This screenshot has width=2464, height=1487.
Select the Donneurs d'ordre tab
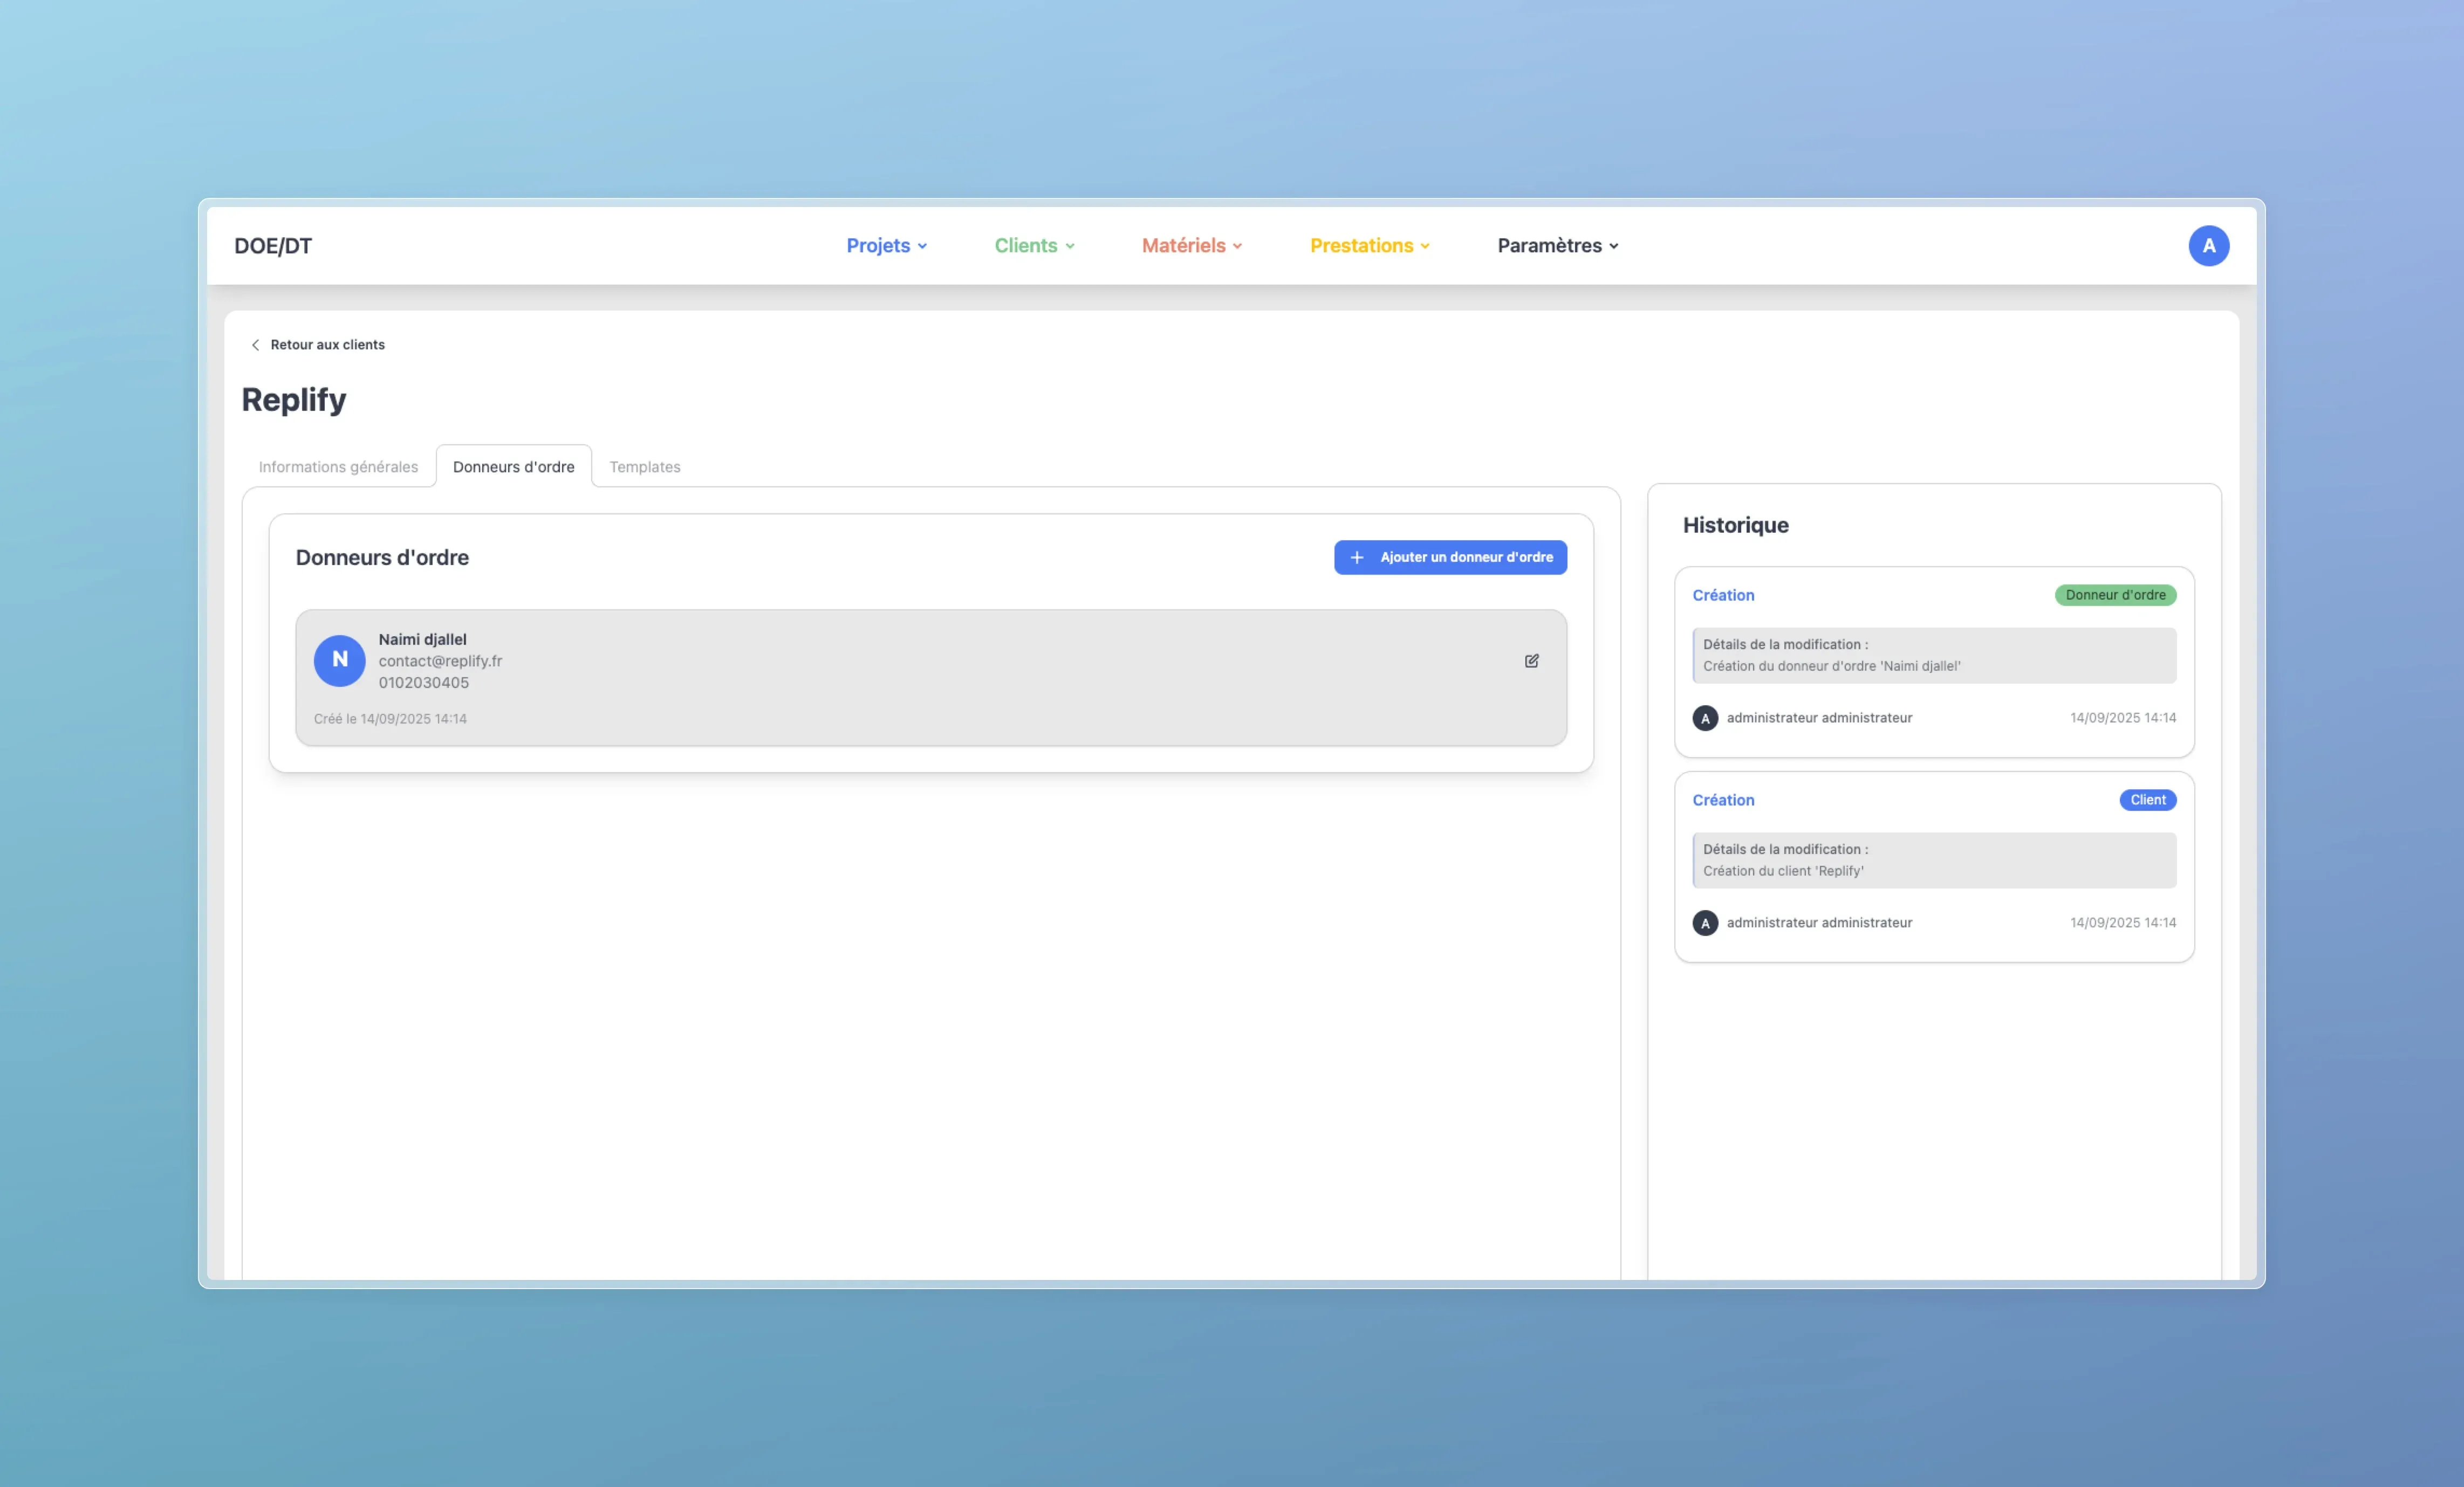[513, 467]
